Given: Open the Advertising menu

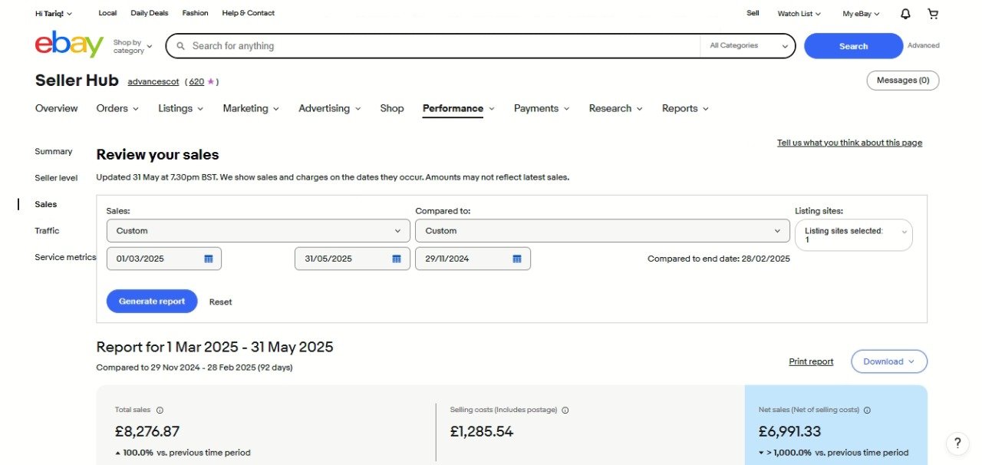Looking at the screenshot, I should [330, 109].
